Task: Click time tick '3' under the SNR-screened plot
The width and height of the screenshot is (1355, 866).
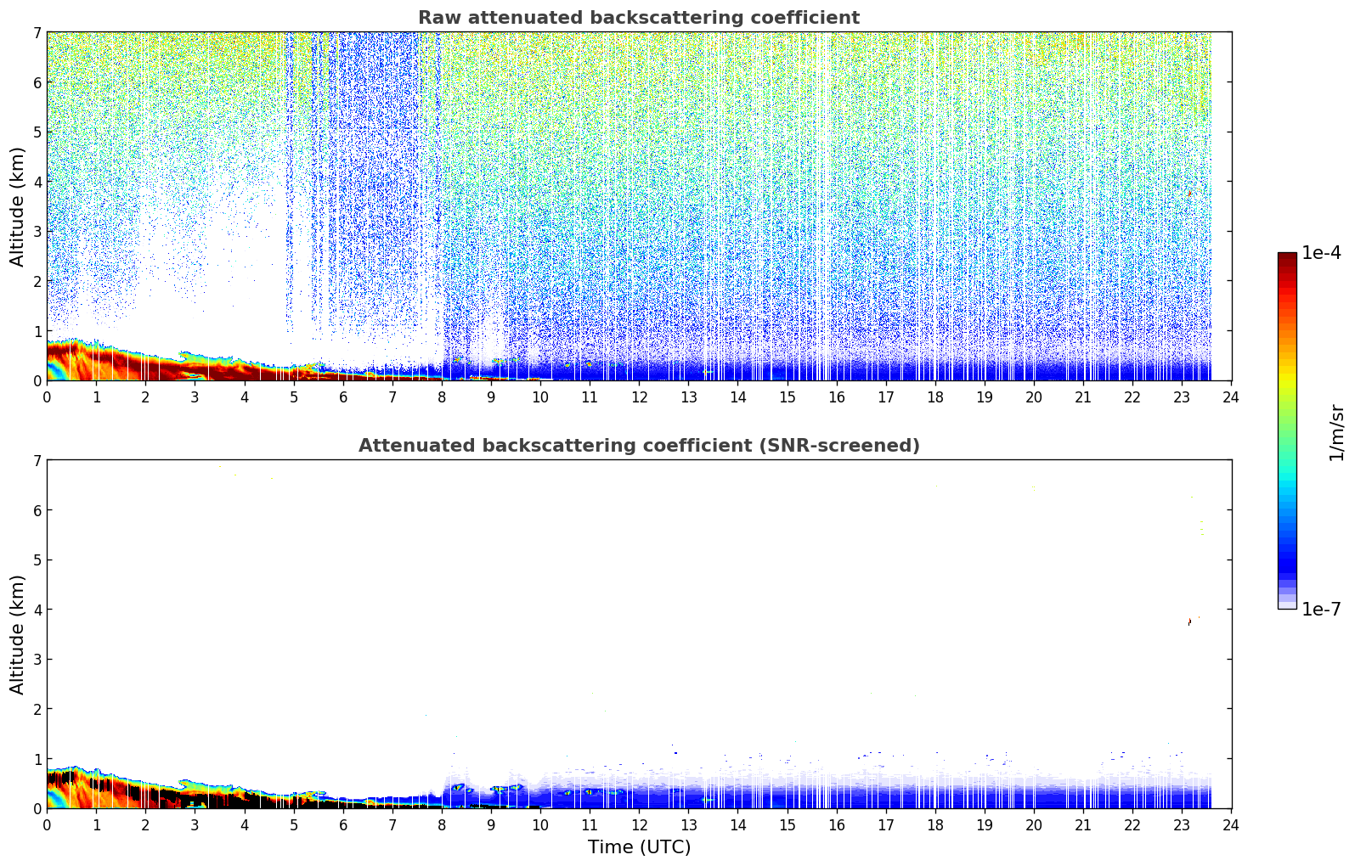Action: (x=195, y=824)
